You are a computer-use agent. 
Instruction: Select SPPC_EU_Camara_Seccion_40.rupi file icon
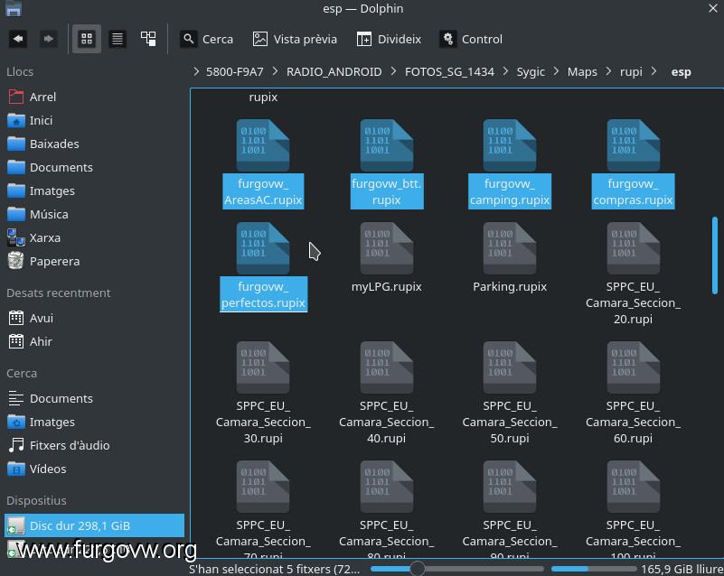(x=387, y=367)
